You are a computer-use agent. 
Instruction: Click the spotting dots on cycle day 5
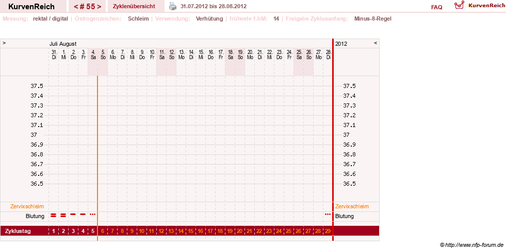pos(93,214)
